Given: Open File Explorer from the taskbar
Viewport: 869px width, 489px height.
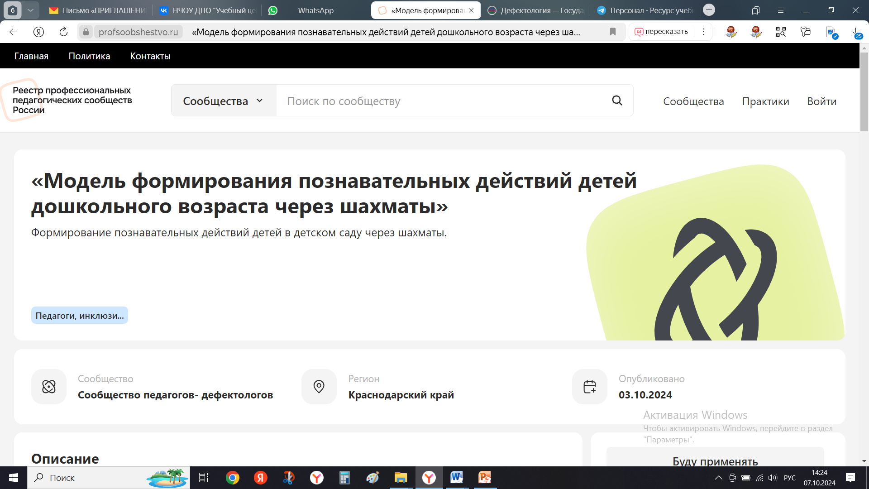Looking at the screenshot, I should pos(401,478).
